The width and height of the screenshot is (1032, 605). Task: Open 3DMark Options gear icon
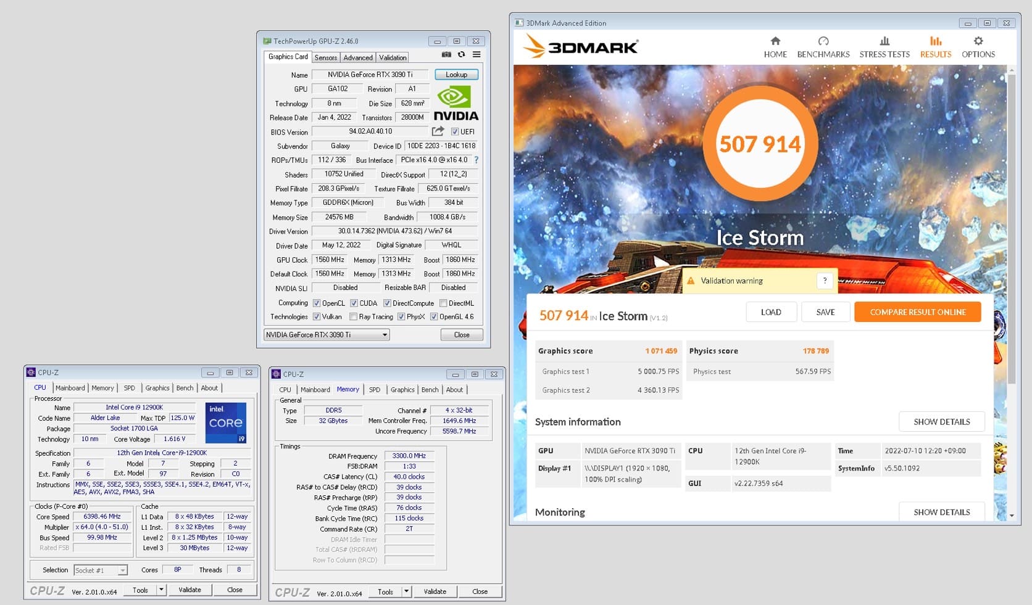click(x=978, y=41)
